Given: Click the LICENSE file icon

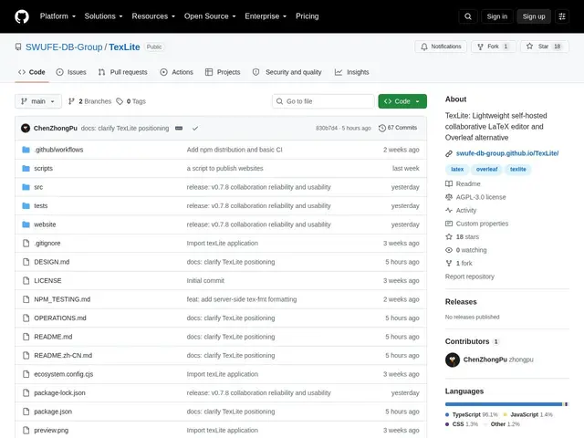Looking at the screenshot, I should pyautogui.click(x=26, y=280).
